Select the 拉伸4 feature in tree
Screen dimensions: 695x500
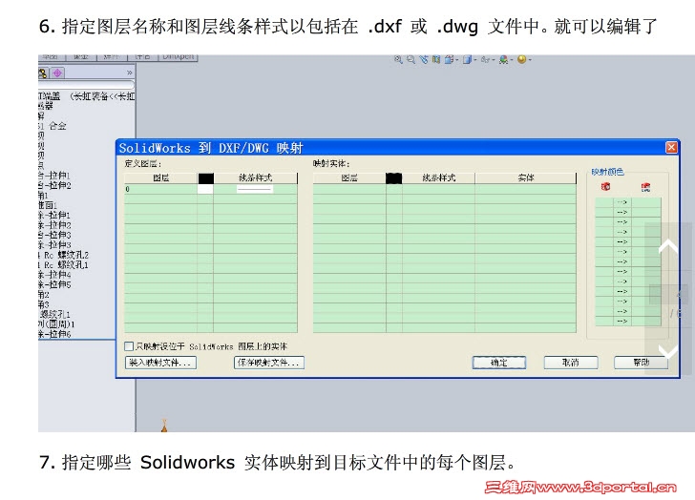pos(54,275)
